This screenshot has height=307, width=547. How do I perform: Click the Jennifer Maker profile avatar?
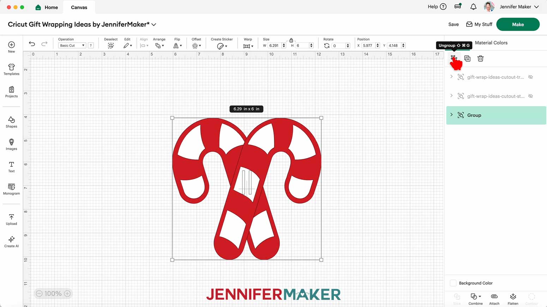(x=489, y=7)
